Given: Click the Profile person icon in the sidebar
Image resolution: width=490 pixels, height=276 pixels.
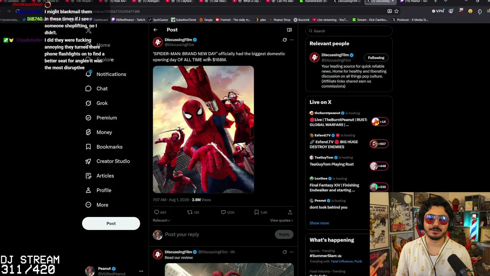Looking at the screenshot, I should 88,191.
